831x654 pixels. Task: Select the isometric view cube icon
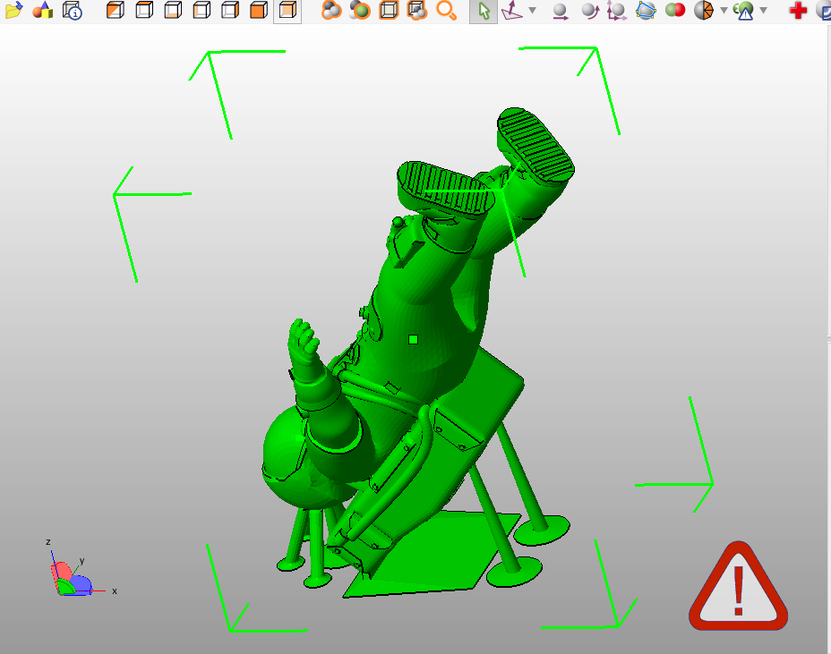[115, 10]
